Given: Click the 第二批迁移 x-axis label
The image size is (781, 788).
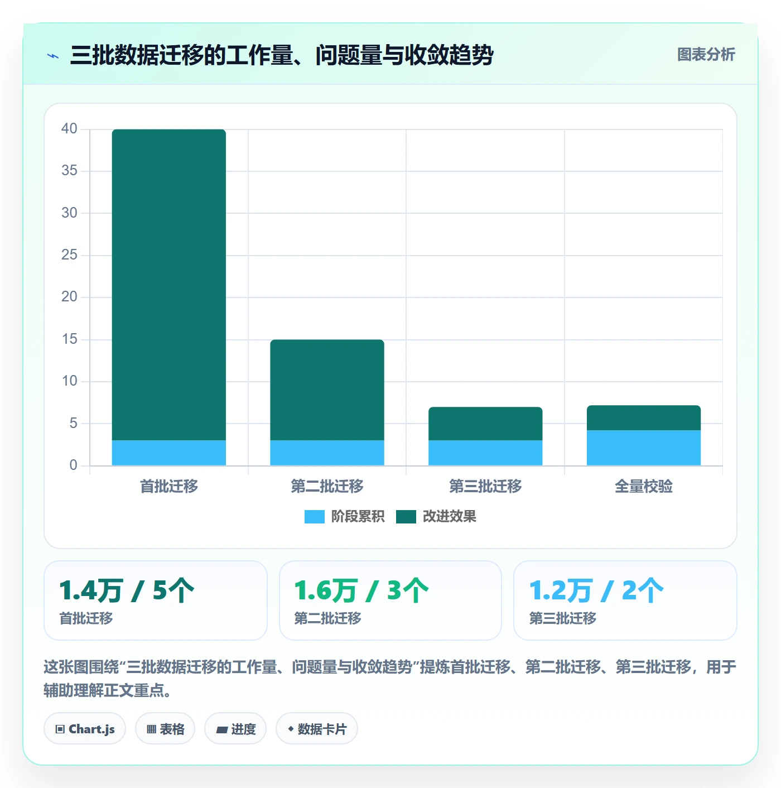Looking at the screenshot, I should [x=327, y=486].
